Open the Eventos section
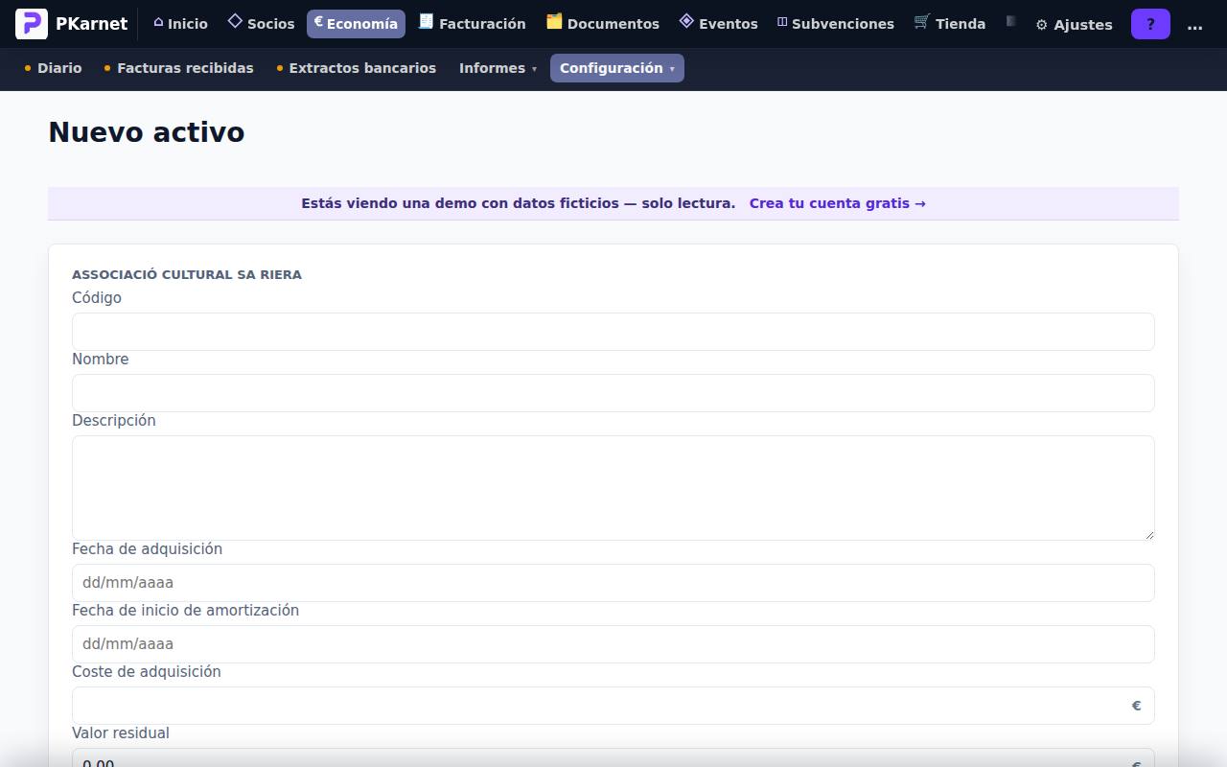 coord(718,24)
